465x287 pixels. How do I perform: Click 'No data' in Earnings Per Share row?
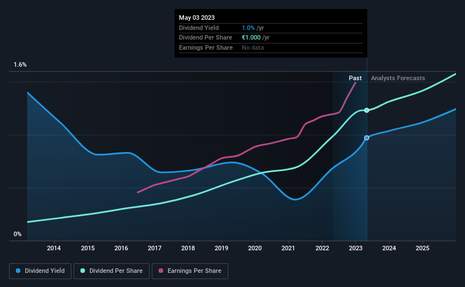point(253,47)
